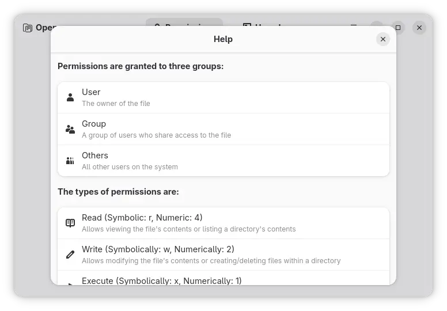Click the User person icon

tap(70, 97)
